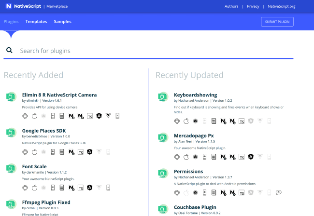Click star speech-bubble icon under Permissions

[x=279, y=192]
